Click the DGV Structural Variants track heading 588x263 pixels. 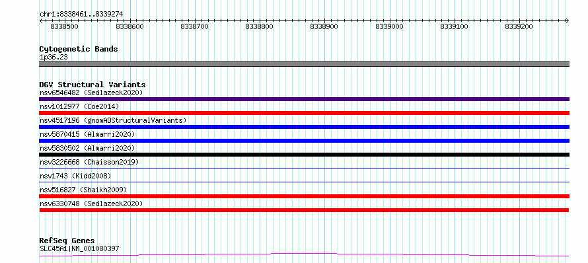click(92, 85)
